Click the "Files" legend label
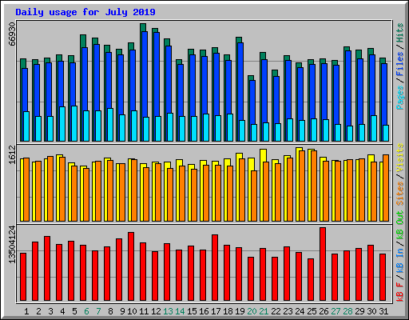Image resolution: width=409 pixels, height=320 pixels. [400, 63]
